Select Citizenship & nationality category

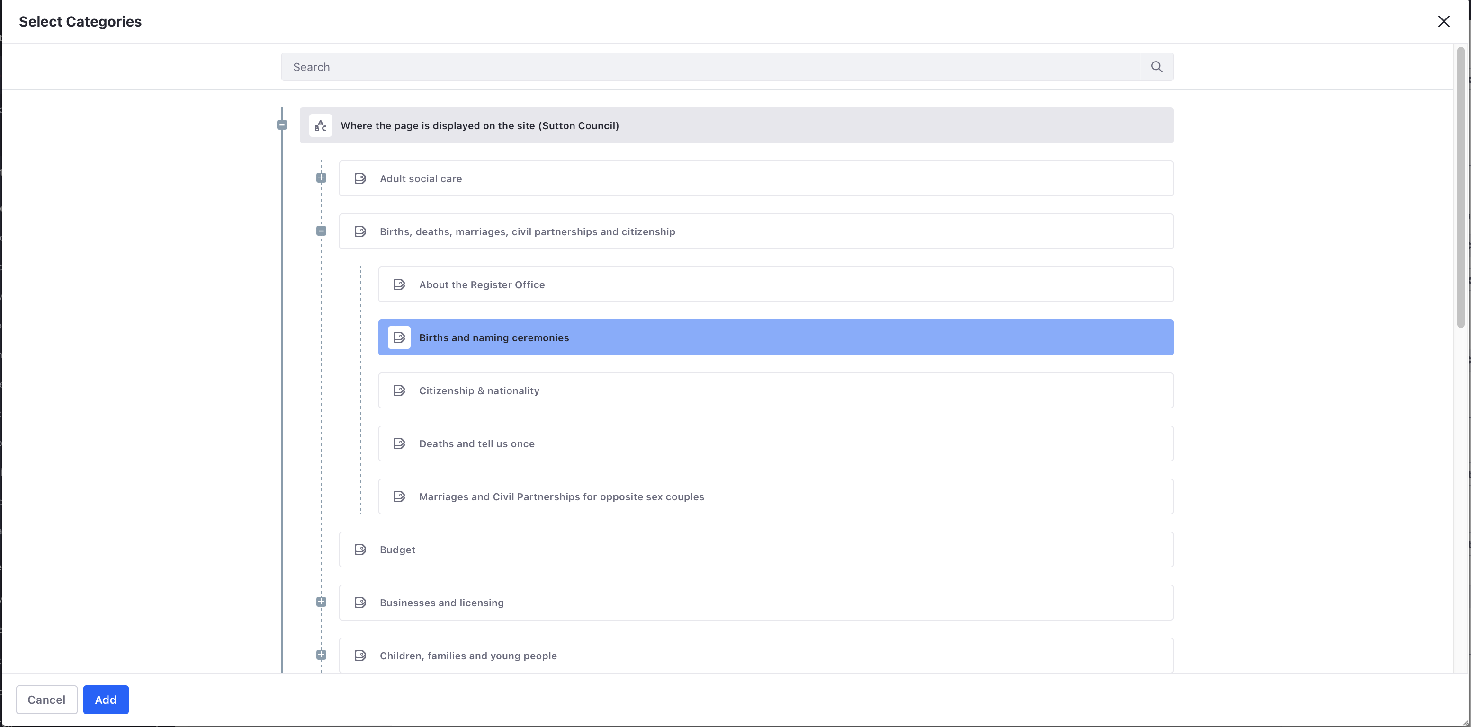(775, 391)
